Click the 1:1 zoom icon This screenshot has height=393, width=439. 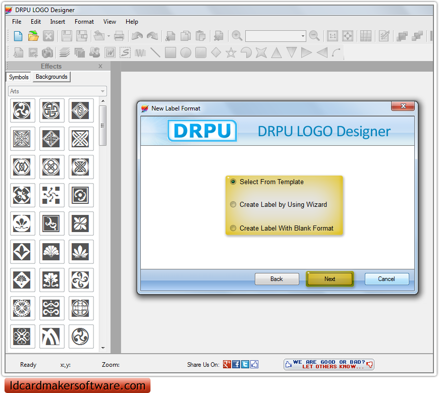point(332,36)
